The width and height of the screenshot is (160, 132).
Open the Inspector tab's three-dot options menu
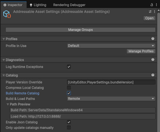156,5
